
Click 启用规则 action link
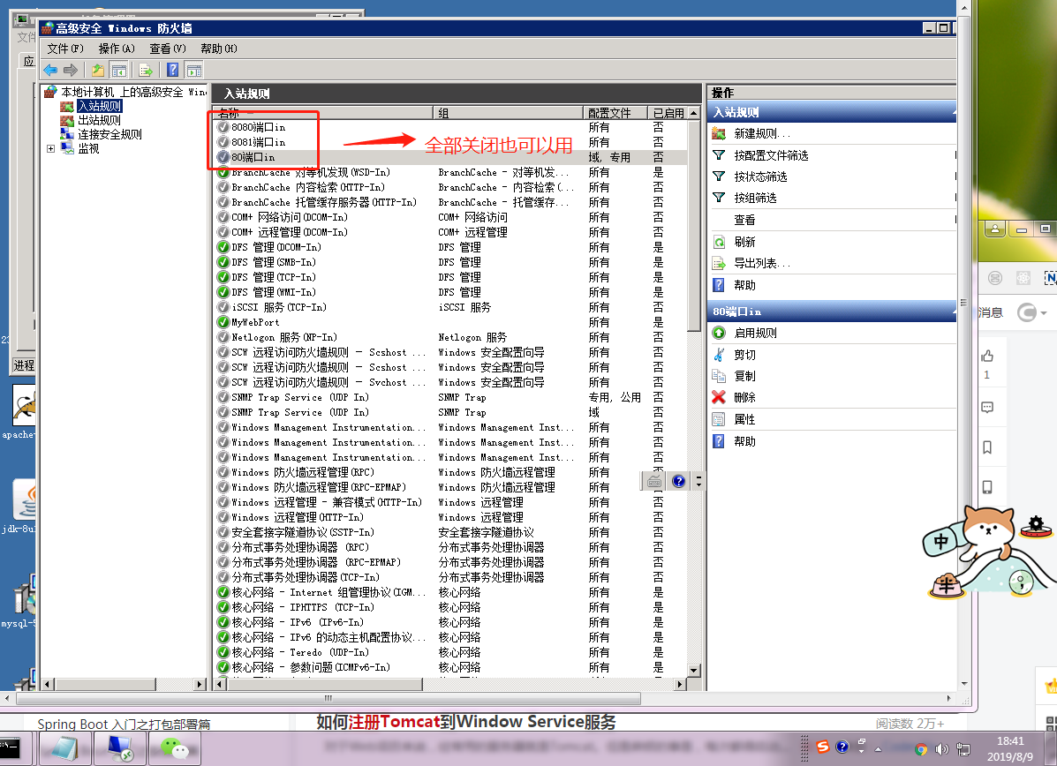(x=755, y=333)
